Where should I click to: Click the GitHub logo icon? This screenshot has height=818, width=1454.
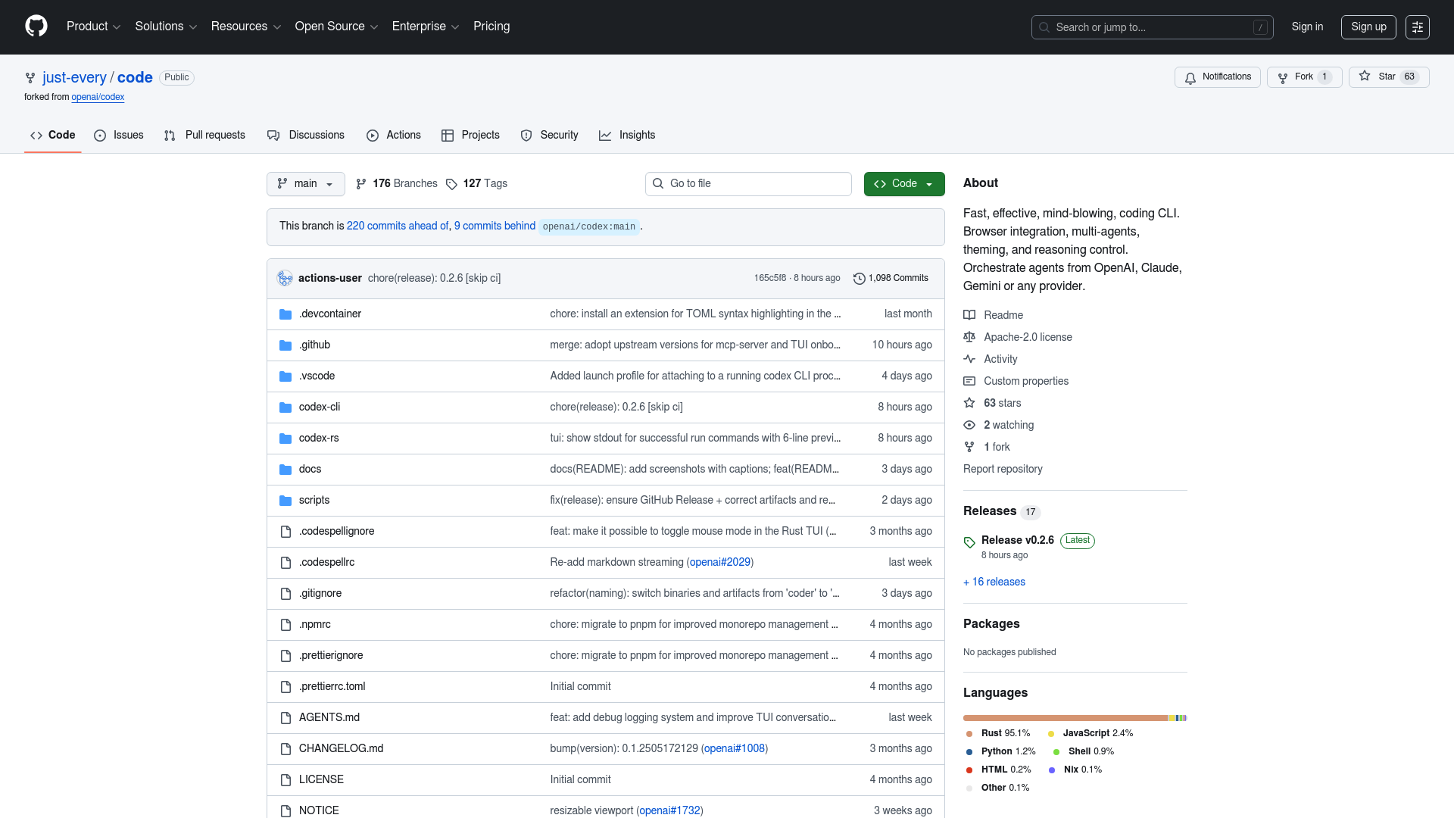pyautogui.click(x=36, y=27)
